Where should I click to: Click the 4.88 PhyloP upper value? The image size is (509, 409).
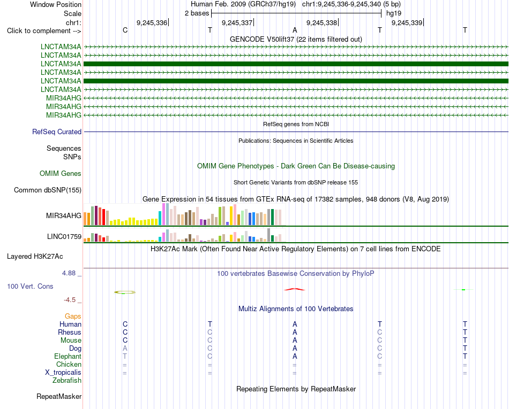pyautogui.click(x=69, y=273)
